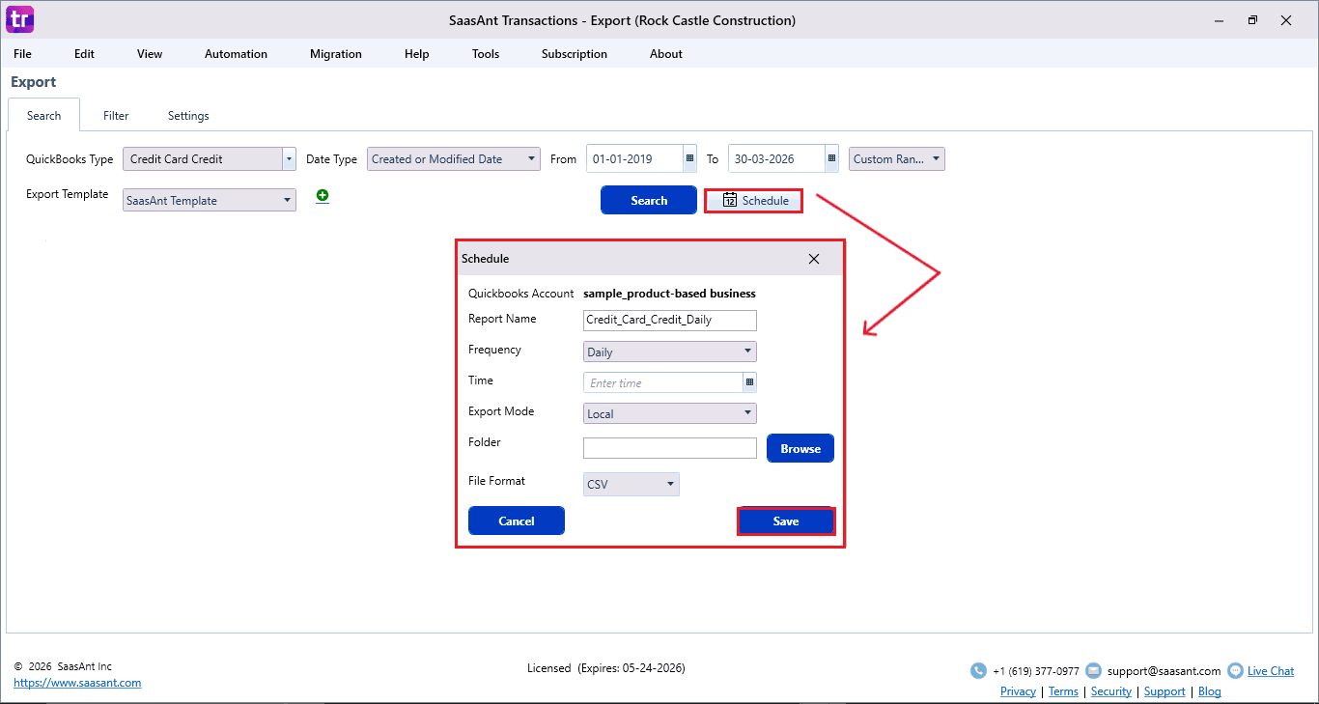Open the View menu
The image size is (1319, 704).
click(150, 54)
